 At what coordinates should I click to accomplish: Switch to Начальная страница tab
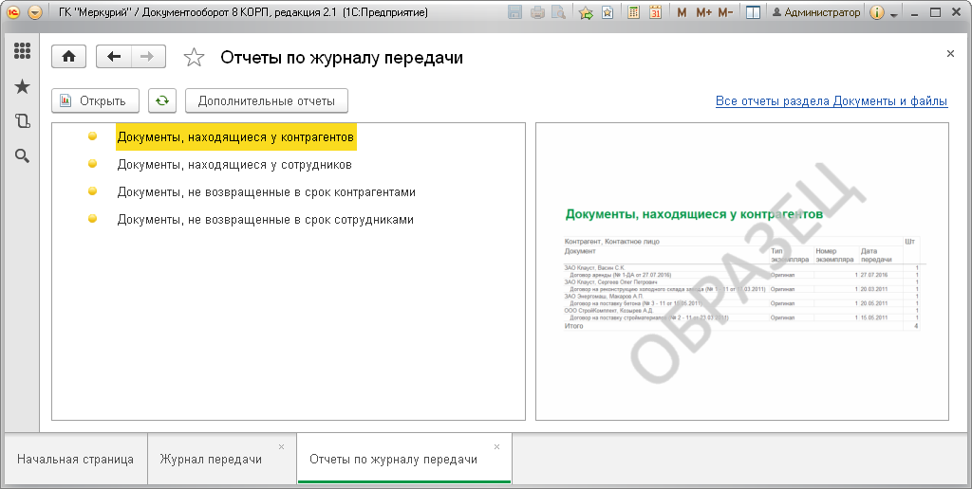click(x=75, y=460)
